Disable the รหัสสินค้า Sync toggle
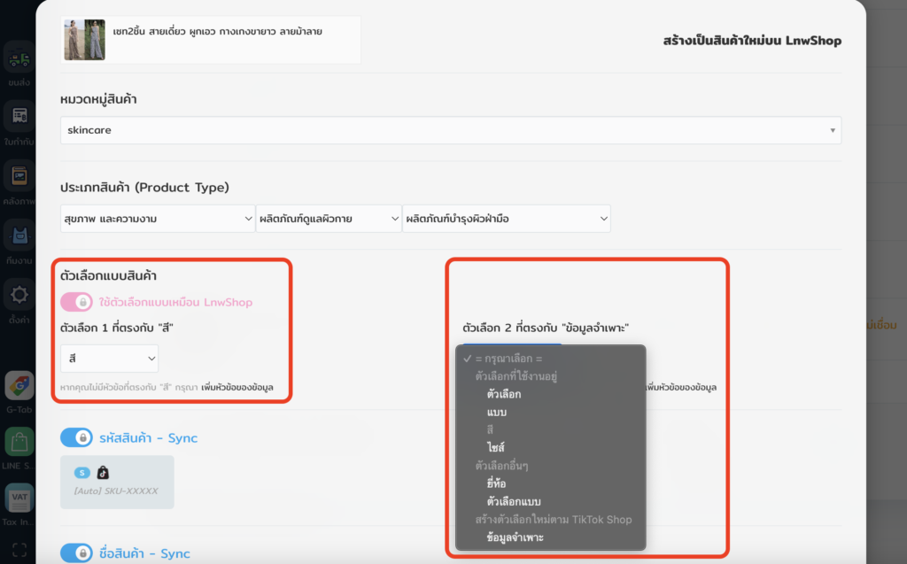The image size is (907, 564). [76, 438]
